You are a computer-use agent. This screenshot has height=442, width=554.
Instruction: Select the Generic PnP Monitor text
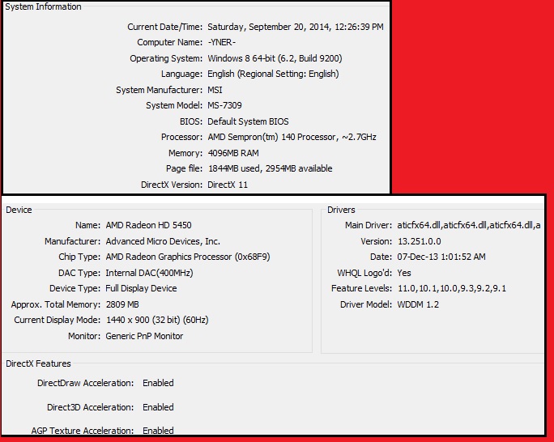(144, 336)
